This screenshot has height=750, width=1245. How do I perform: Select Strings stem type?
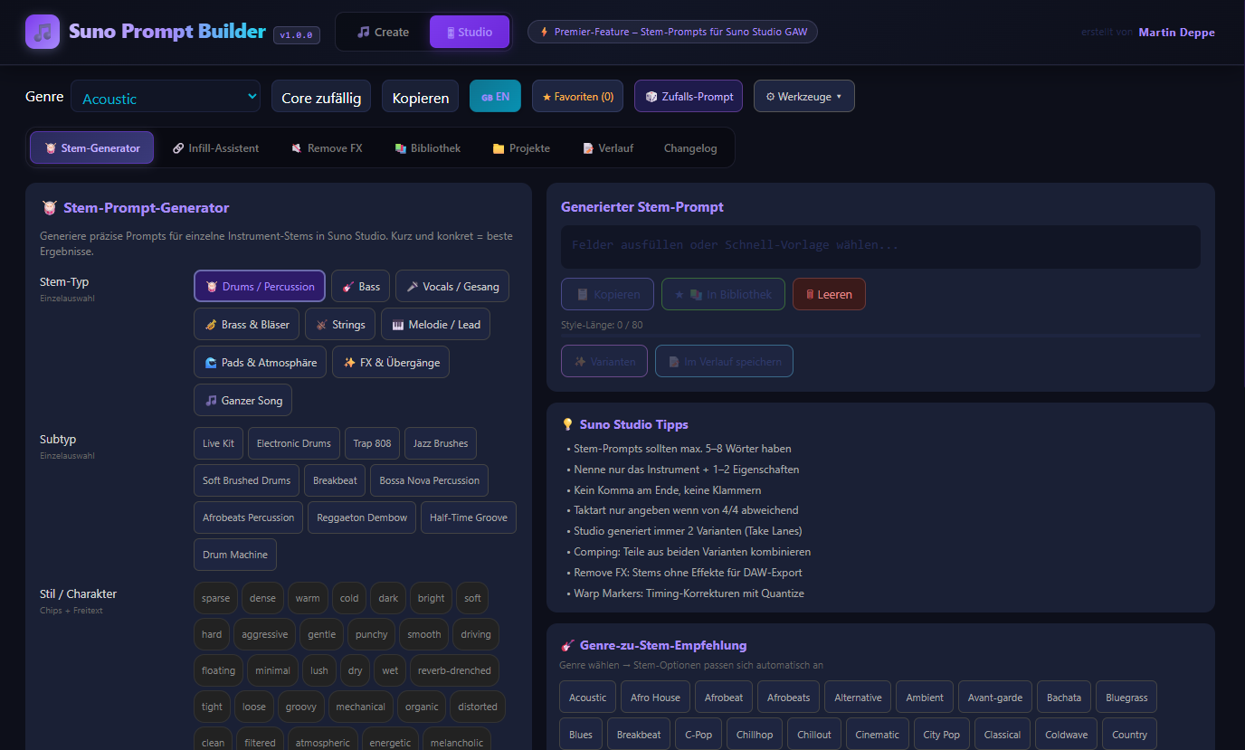(x=340, y=324)
